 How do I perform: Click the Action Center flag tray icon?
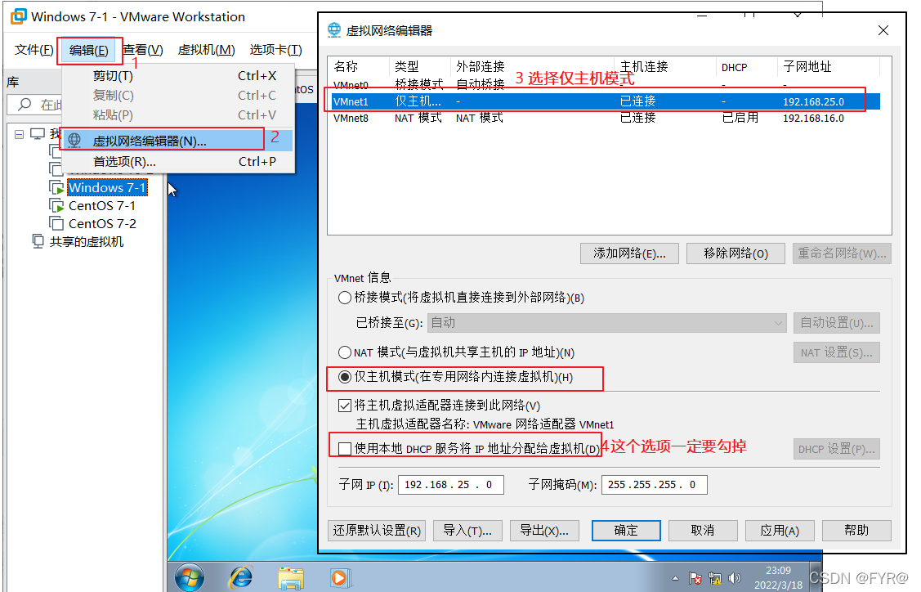(x=695, y=578)
